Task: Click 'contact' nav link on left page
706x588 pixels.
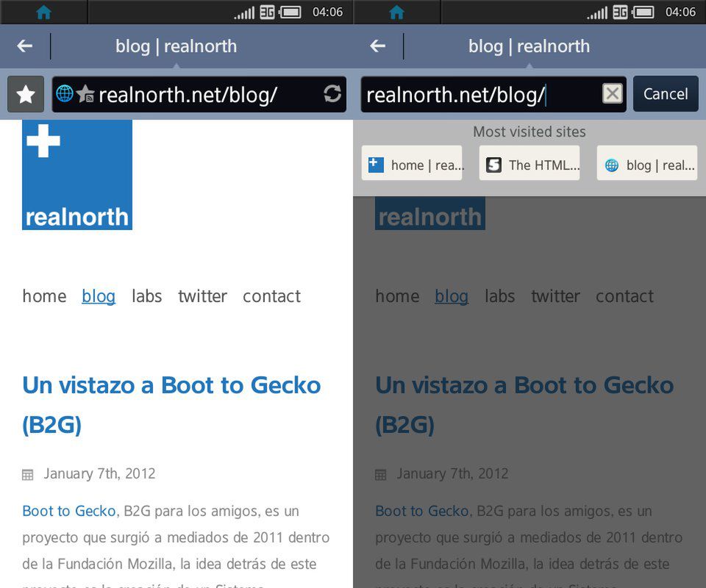Action: pos(271,296)
